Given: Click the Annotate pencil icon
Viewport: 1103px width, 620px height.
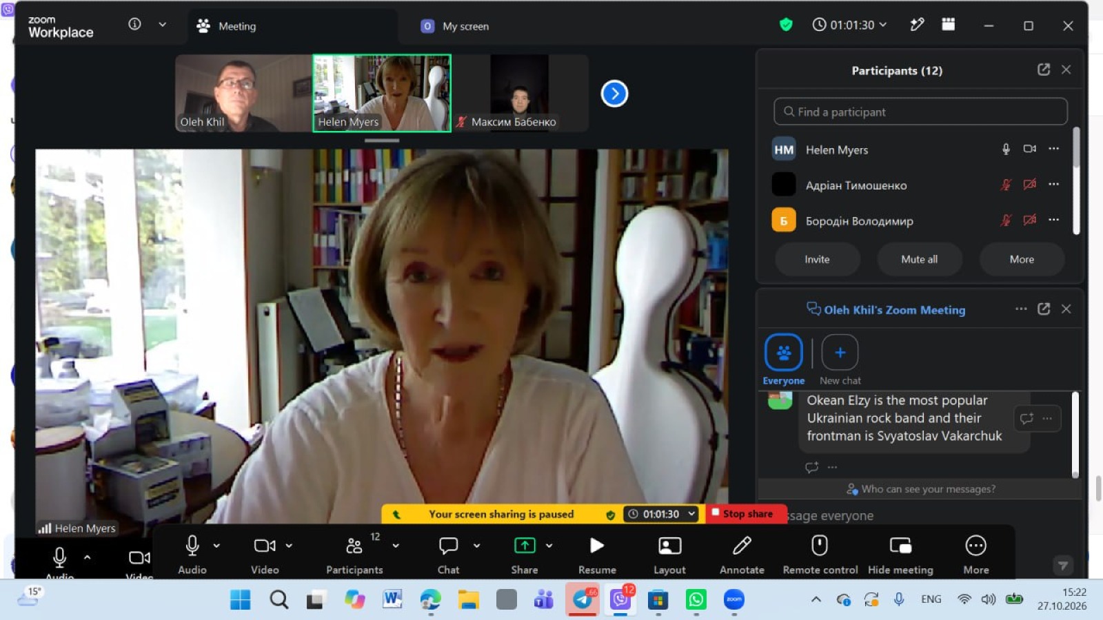Looking at the screenshot, I should pos(742,546).
